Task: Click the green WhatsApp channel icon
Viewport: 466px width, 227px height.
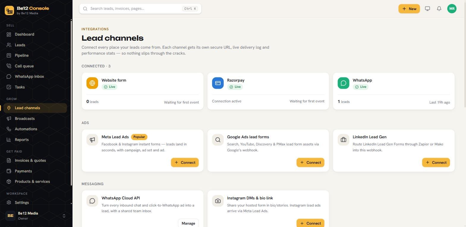Action: point(343,83)
